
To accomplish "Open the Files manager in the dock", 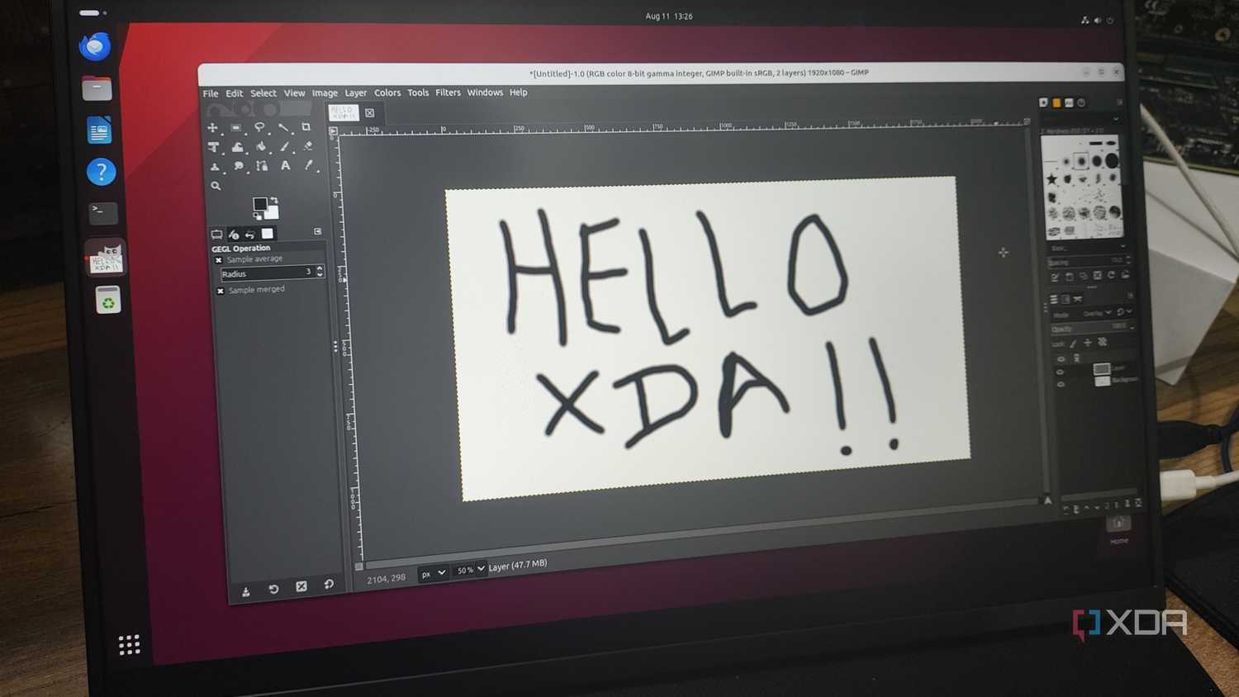I will point(97,88).
